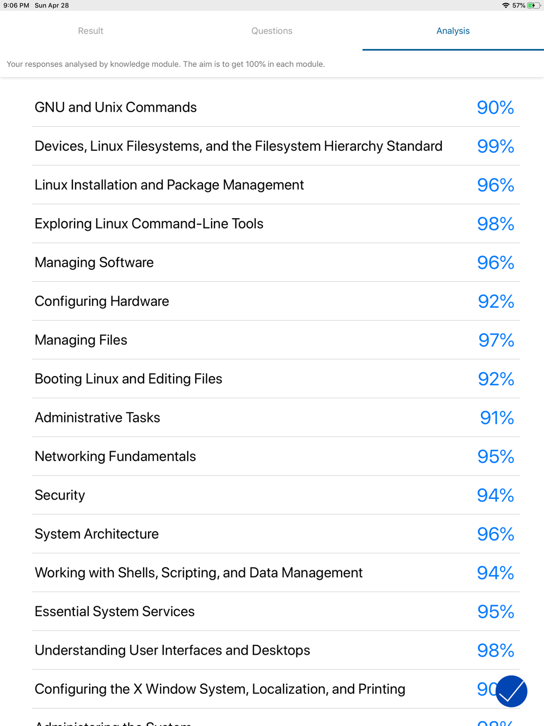Select the Security module row

[276, 495]
